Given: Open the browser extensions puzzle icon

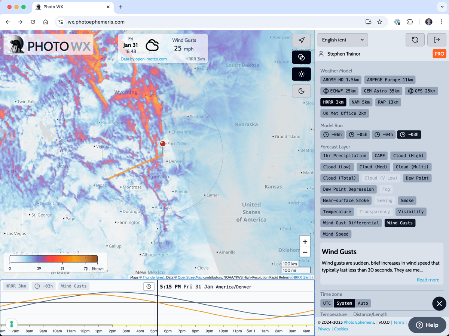Looking at the screenshot, I should [x=410, y=22].
